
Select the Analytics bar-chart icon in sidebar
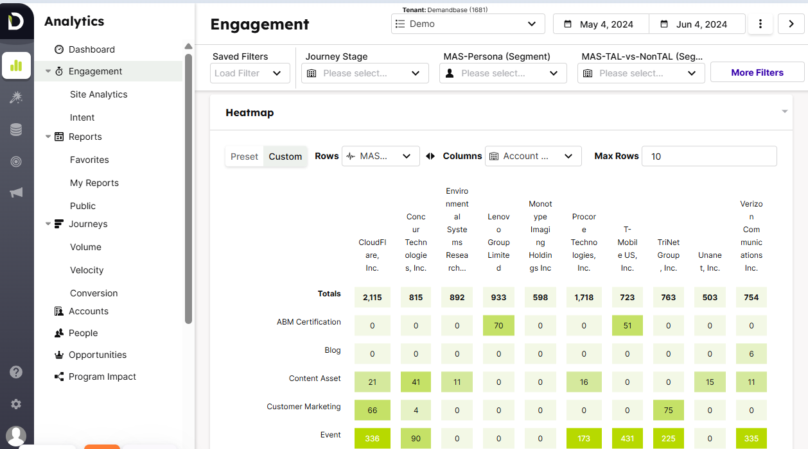pyautogui.click(x=16, y=65)
